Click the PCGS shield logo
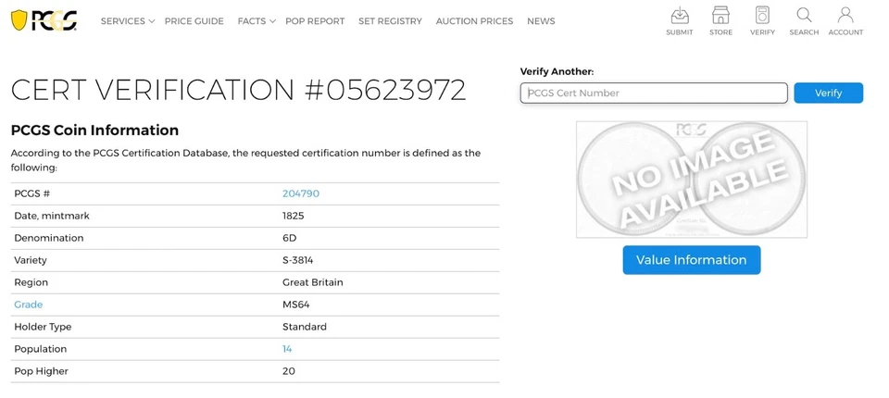 coord(44,20)
